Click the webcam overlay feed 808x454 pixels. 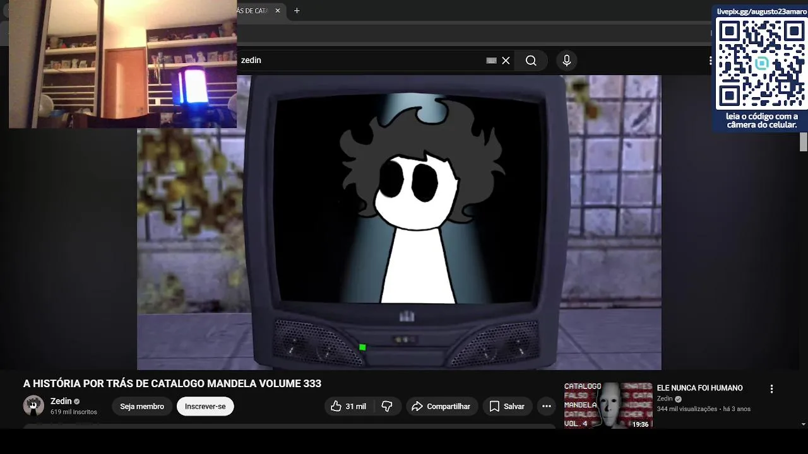[122, 64]
